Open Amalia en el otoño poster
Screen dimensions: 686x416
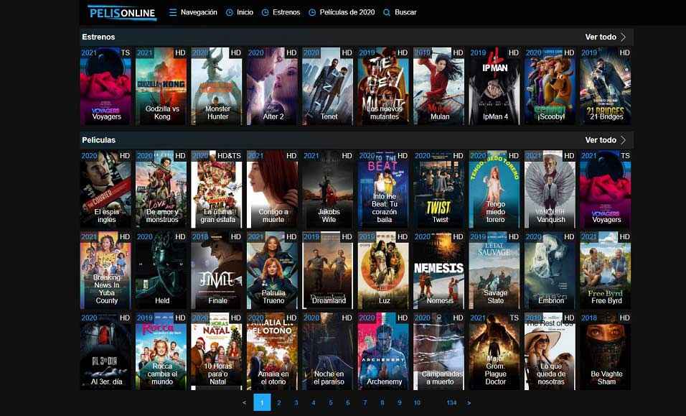pyautogui.click(x=273, y=351)
